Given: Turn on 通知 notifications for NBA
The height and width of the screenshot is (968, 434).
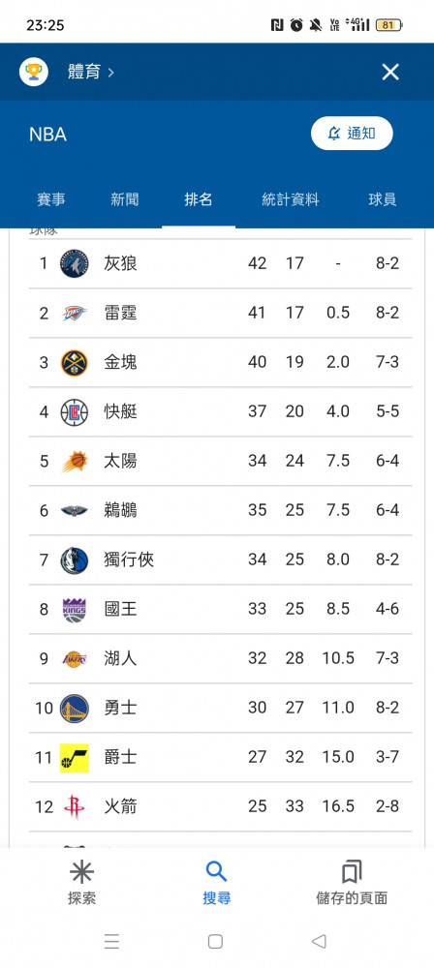Looking at the screenshot, I should pos(352,134).
